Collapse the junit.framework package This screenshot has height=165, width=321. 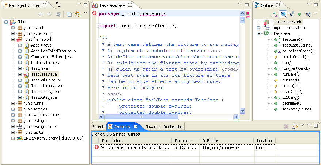point(13,39)
